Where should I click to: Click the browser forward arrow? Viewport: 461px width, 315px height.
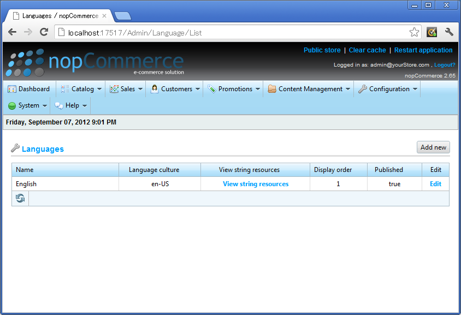tap(28, 32)
